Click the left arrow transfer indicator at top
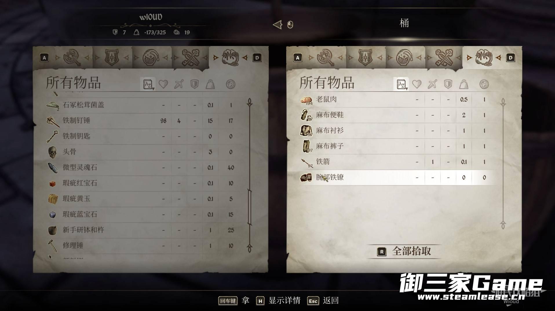The height and width of the screenshot is (311, 555). pyautogui.click(x=277, y=25)
